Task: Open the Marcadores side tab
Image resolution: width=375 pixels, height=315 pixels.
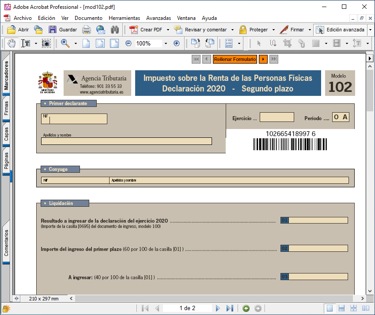Action: click(6, 76)
